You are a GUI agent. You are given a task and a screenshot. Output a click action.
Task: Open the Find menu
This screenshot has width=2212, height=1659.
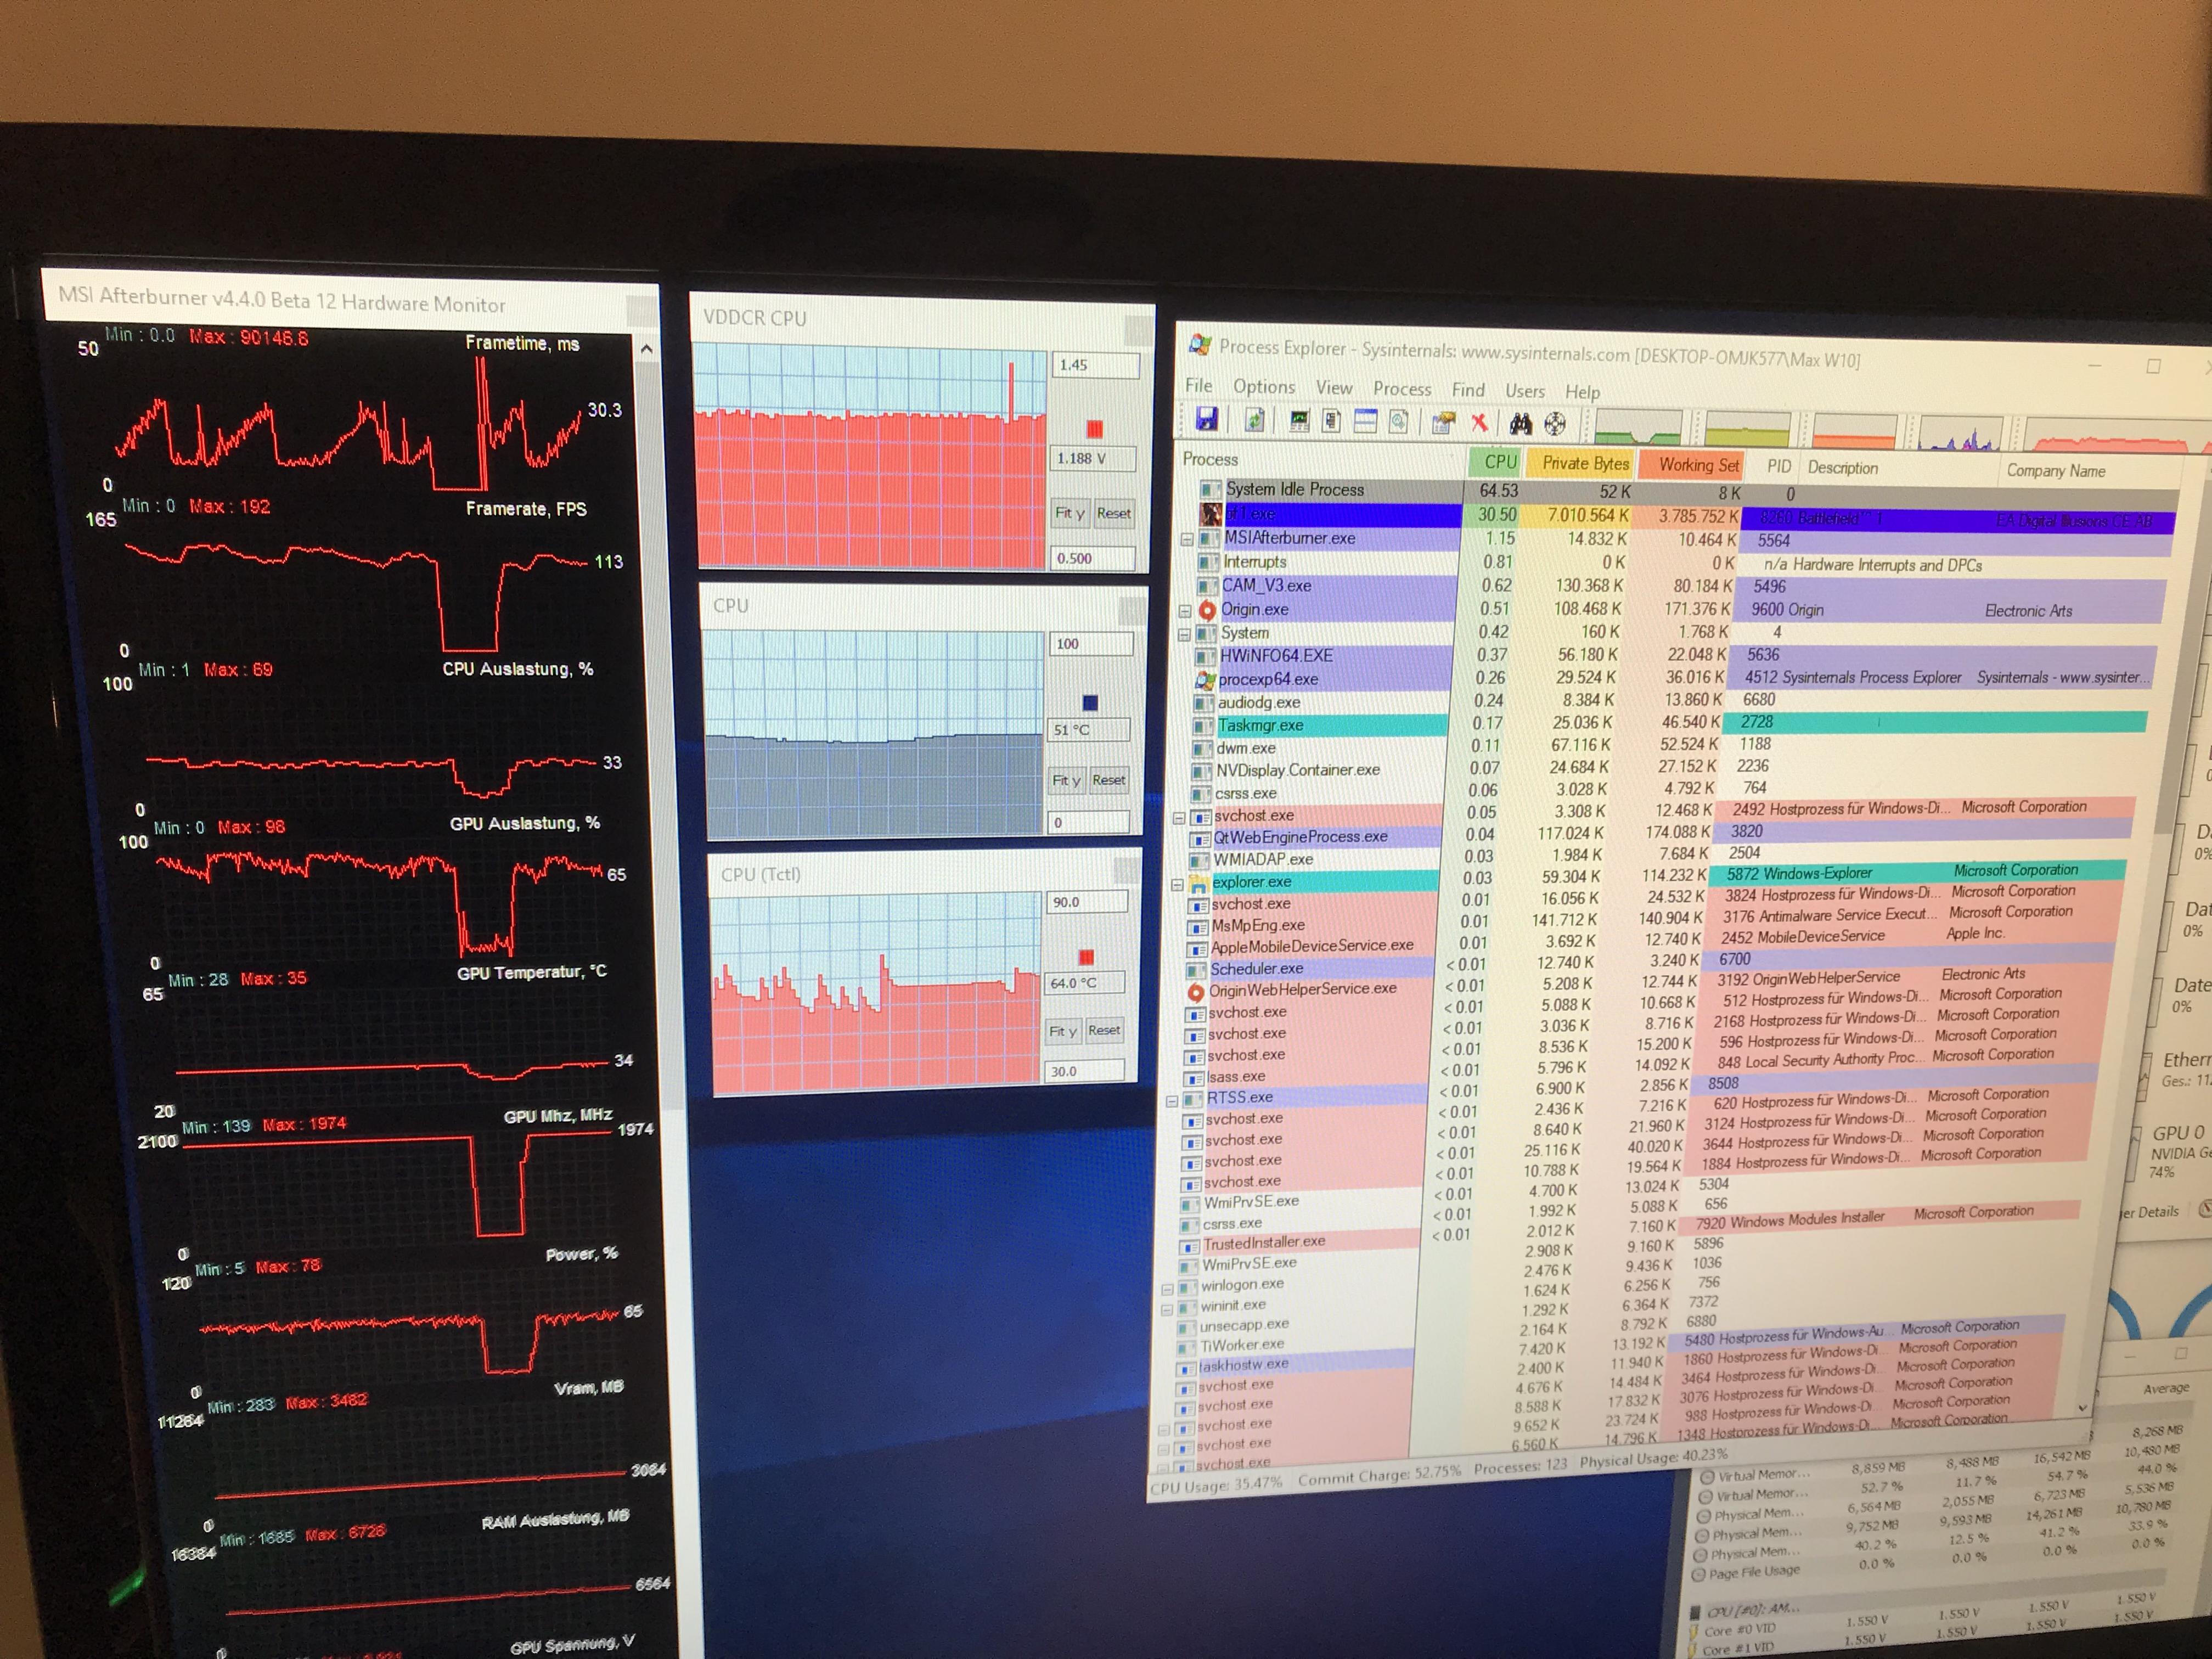(1467, 390)
